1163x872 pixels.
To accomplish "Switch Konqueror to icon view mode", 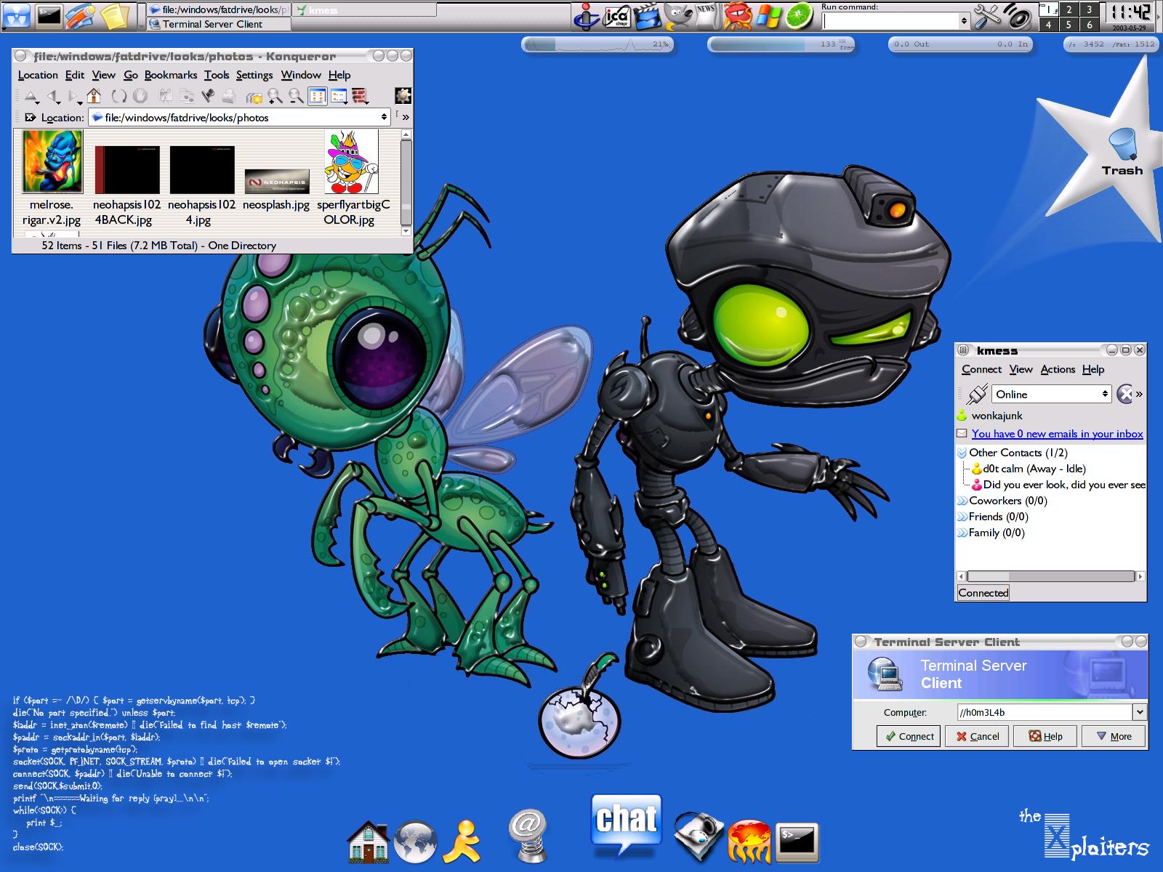I will point(317,96).
